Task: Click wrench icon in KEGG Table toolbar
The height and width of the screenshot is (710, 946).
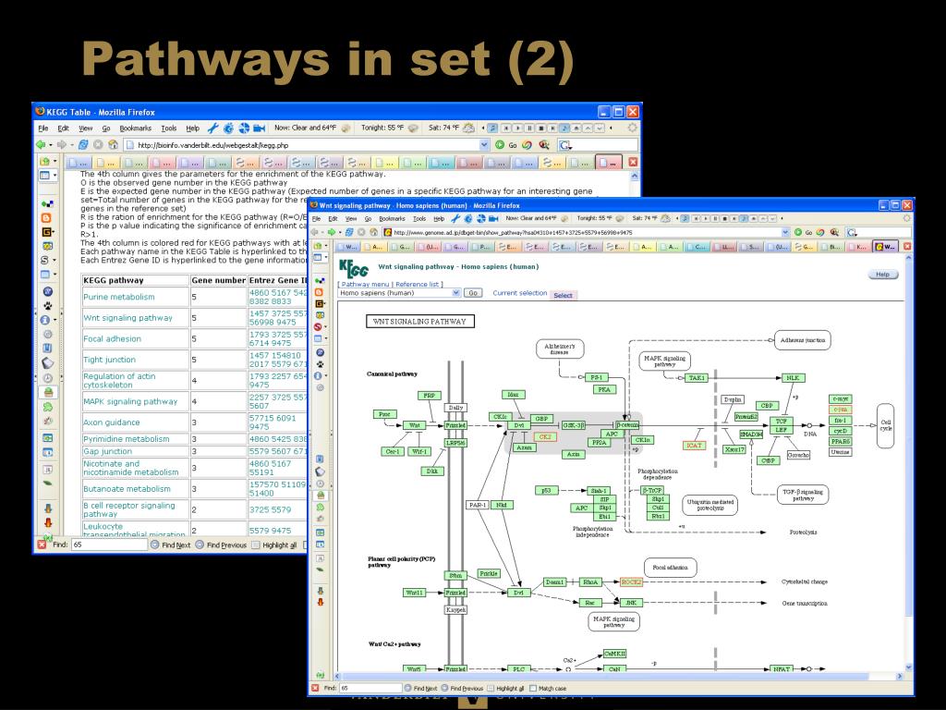Action: [x=212, y=128]
